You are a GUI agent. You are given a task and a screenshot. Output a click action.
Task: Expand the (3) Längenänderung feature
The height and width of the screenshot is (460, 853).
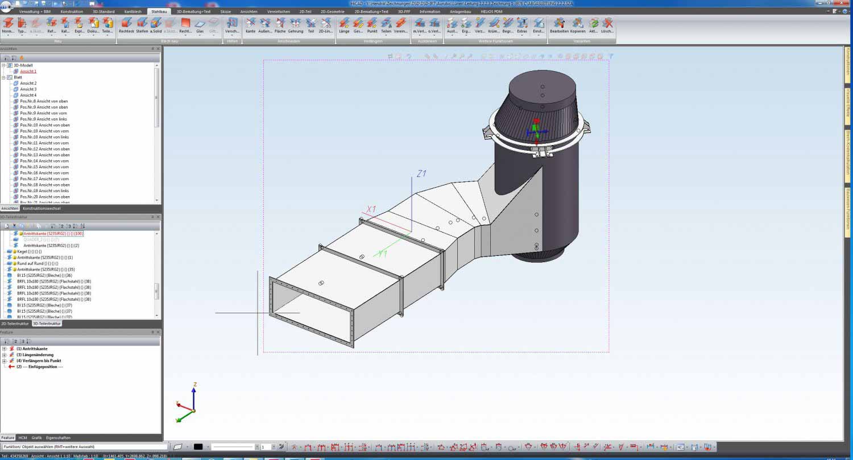(x=4, y=355)
